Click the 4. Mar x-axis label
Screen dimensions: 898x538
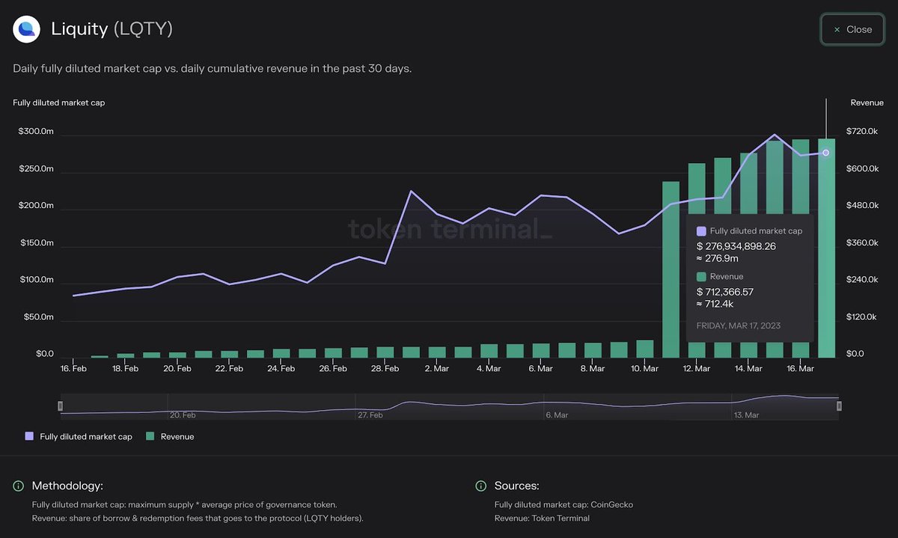(x=489, y=369)
